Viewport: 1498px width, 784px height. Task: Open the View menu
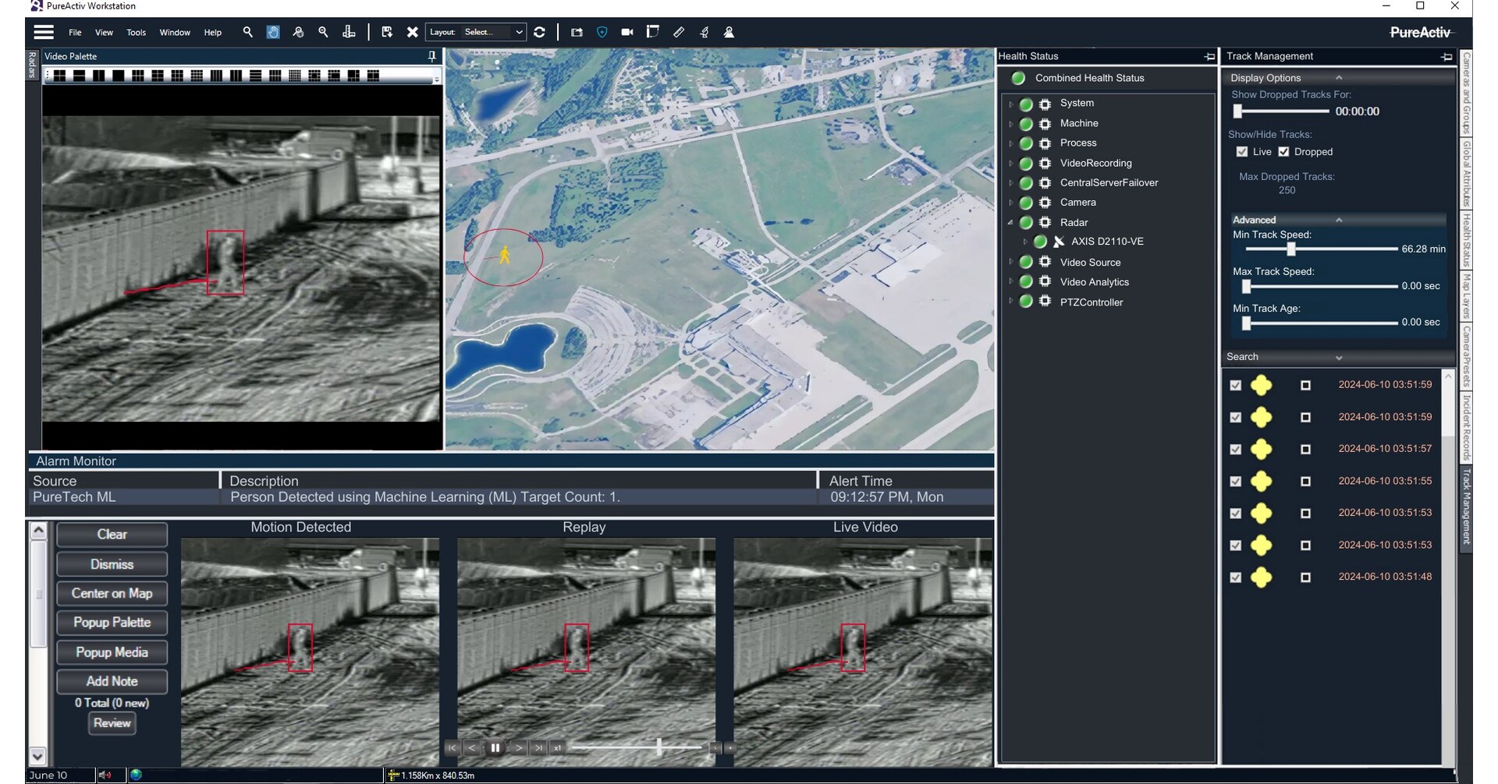104,33
